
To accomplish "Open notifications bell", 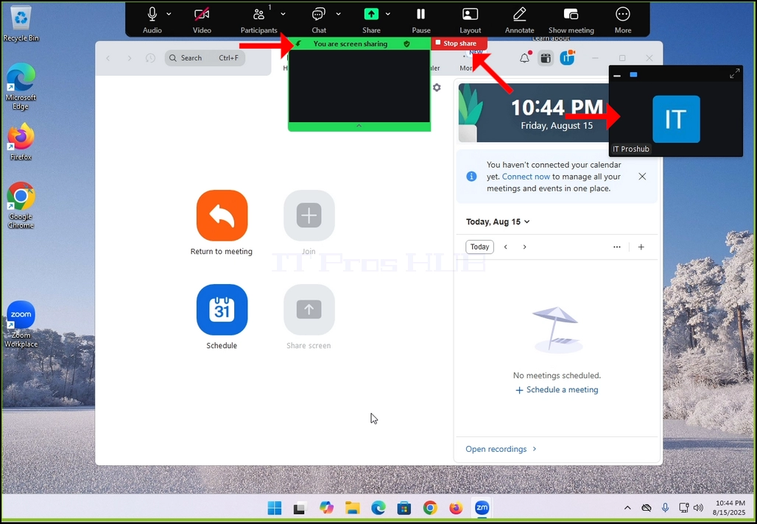I will [524, 58].
